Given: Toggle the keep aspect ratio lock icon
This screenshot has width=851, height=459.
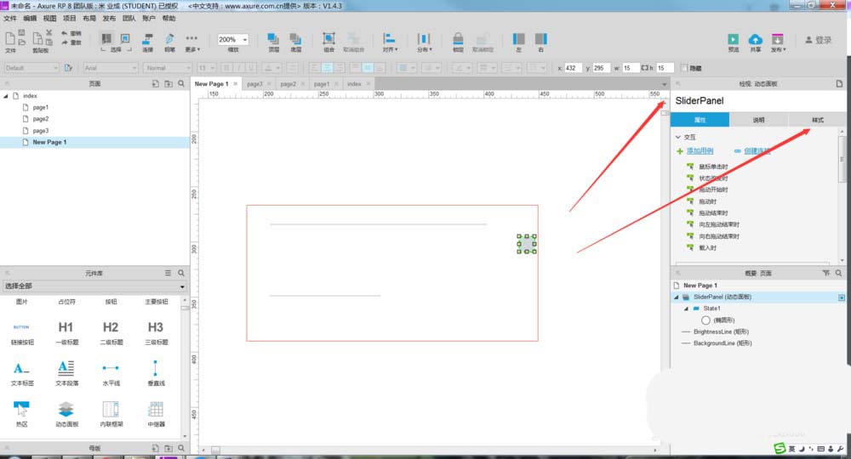Looking at the screenshot, I should [645, 68].
